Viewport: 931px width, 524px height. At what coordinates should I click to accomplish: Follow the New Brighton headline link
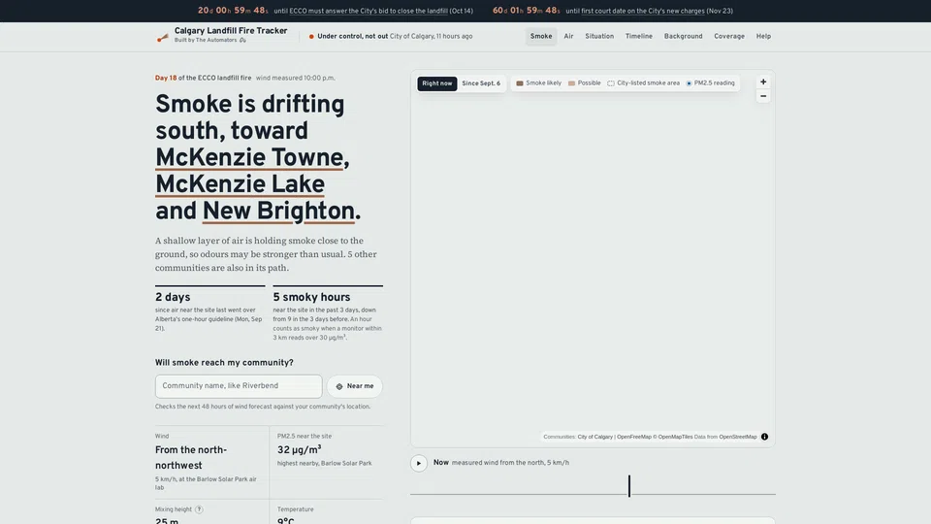point(278,212)
